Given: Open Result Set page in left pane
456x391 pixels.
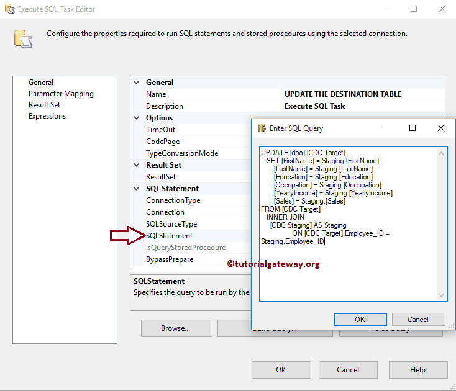Looking at the screenshot, I should pyautogui.click(x=44, y=105).
